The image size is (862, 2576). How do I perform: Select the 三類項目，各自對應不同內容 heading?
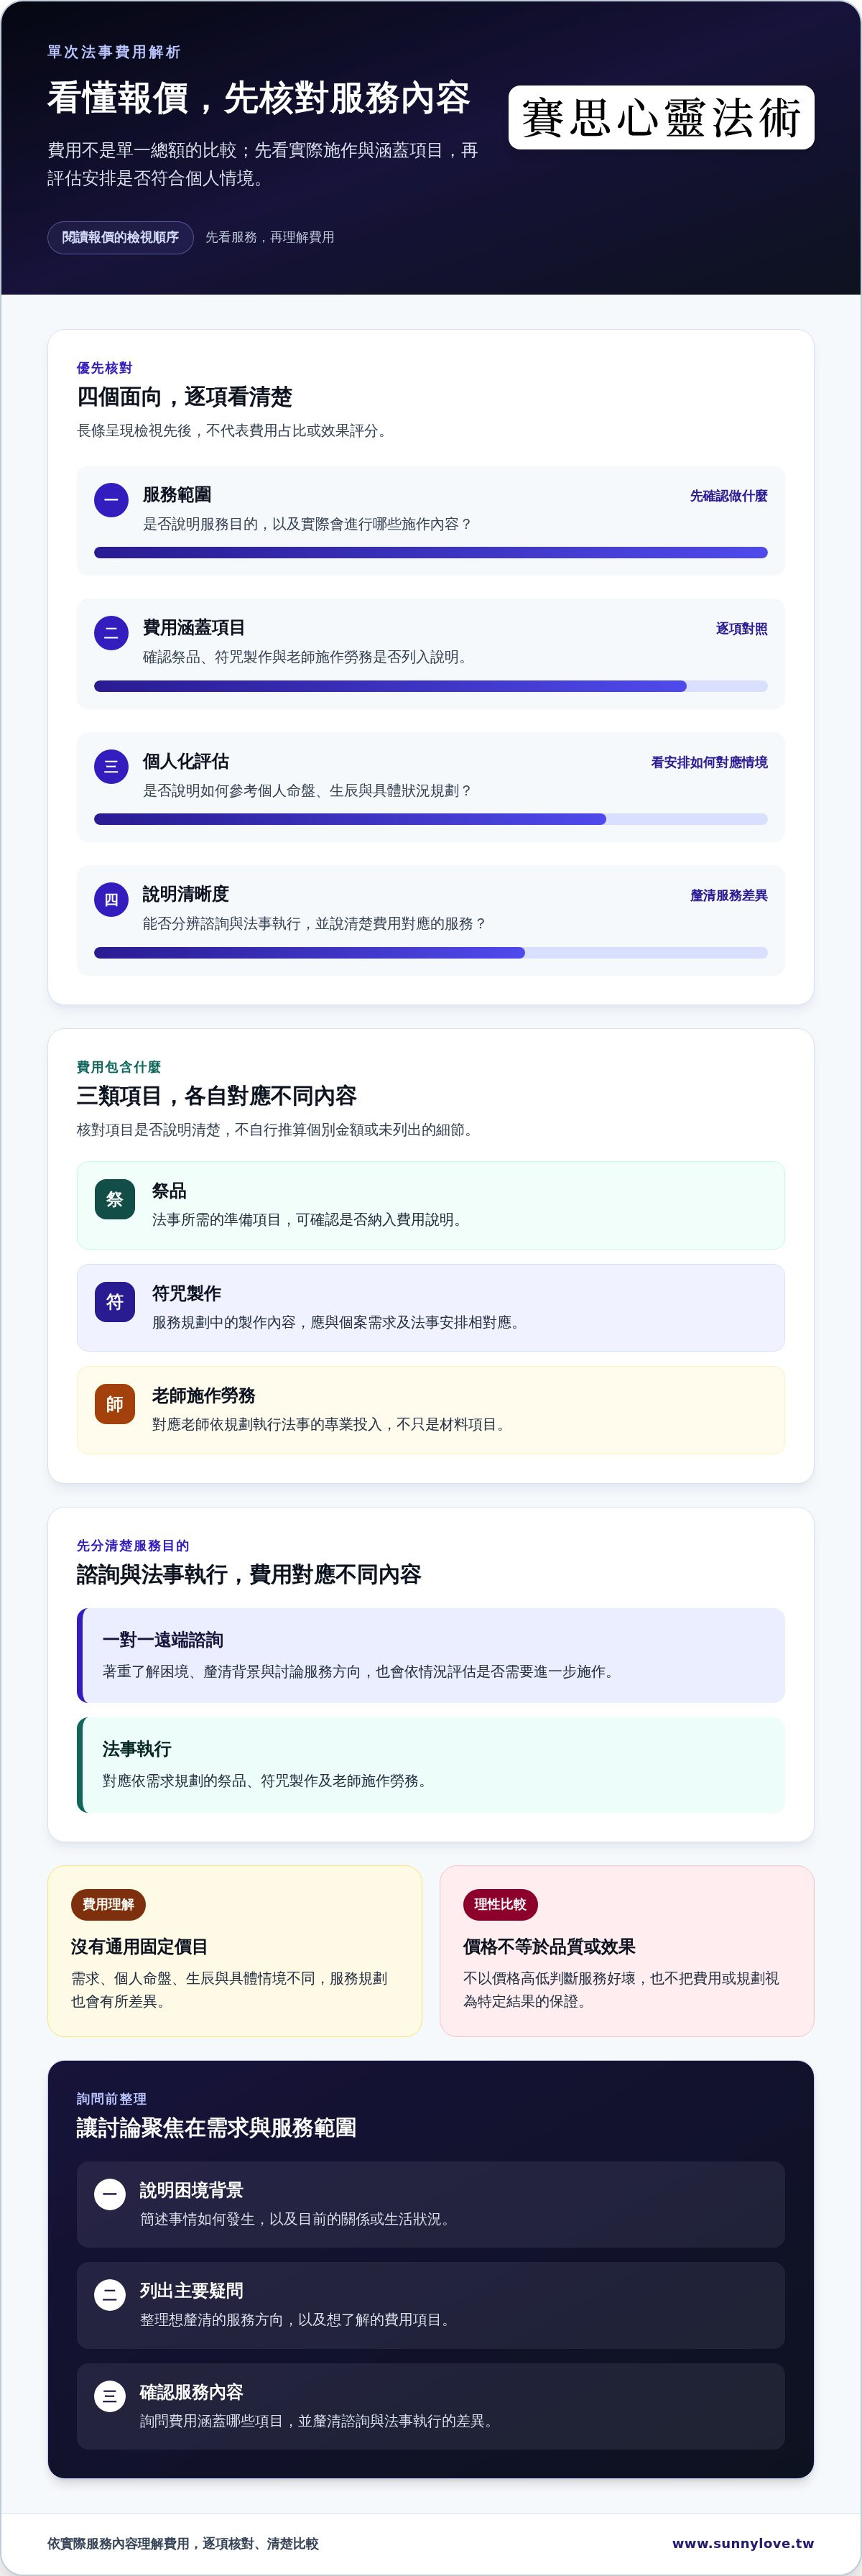(x=217, y=1096)
